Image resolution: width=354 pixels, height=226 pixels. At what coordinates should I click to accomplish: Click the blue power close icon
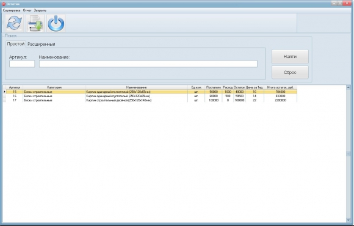[56, 23]
